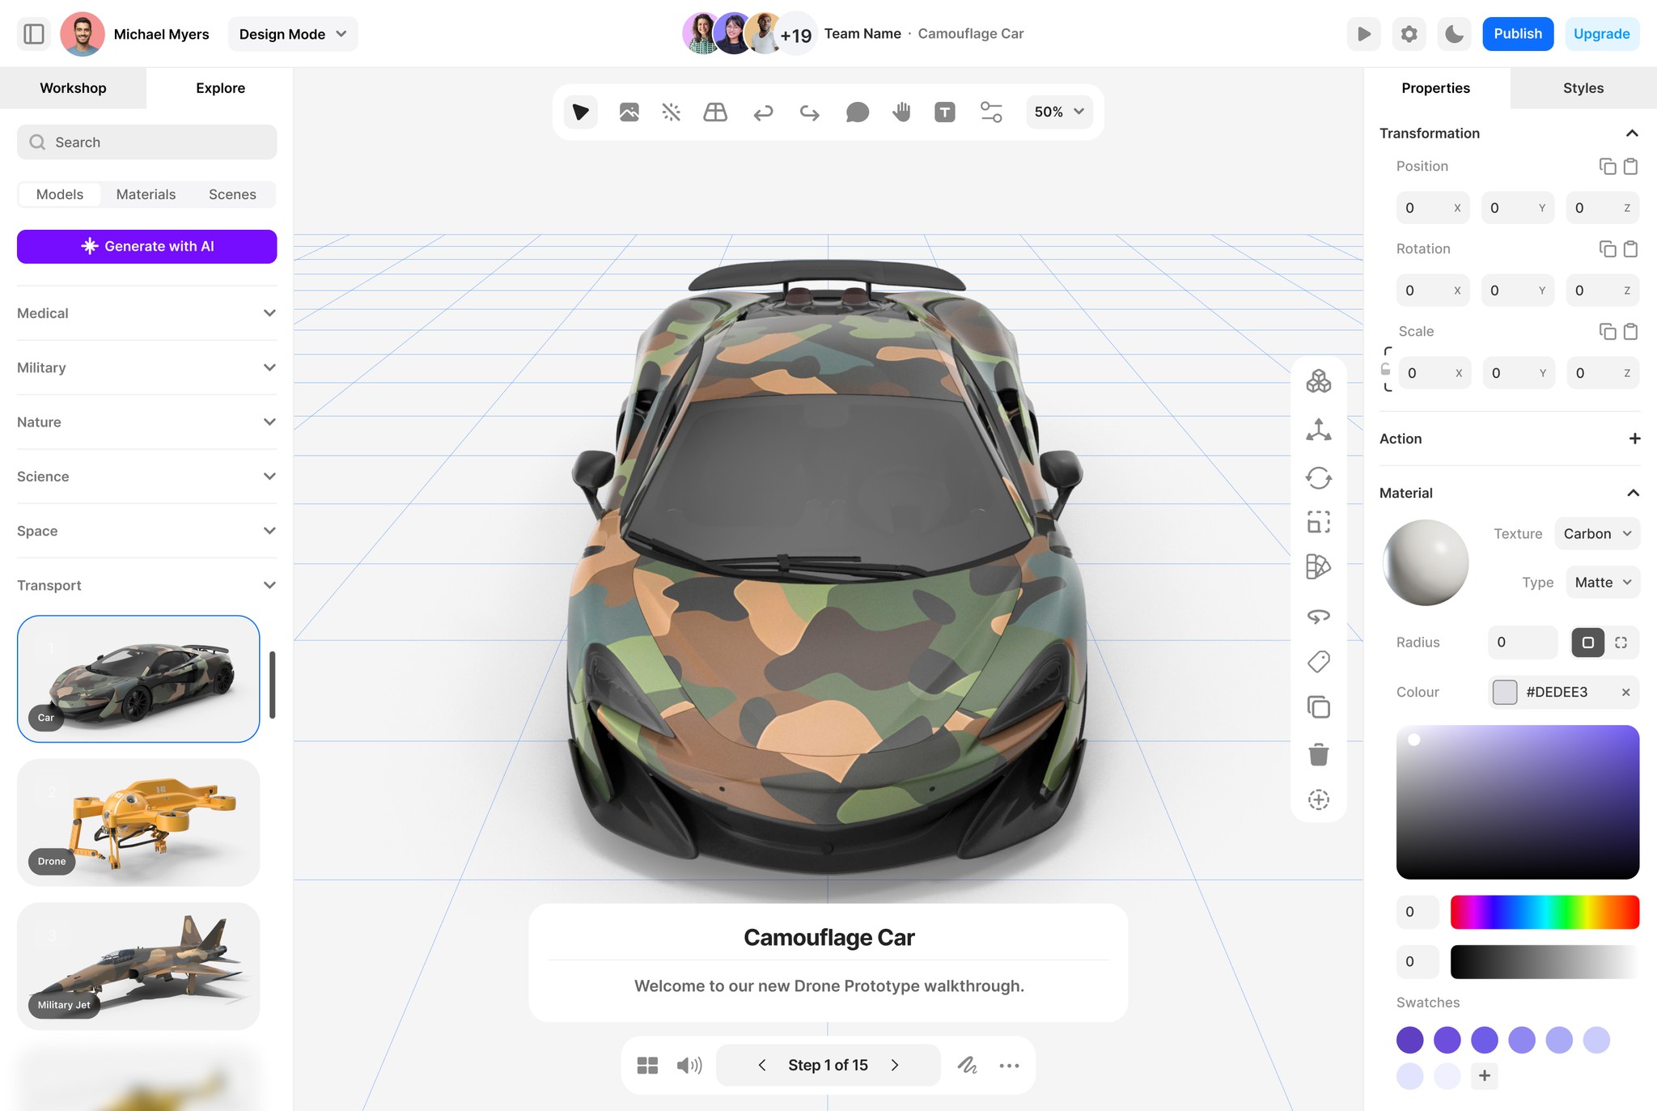The height and width of the screenshot is (1111, 1657).
Task: Click the rotate sync icon in side toolbar
Action: (1318, 477)
